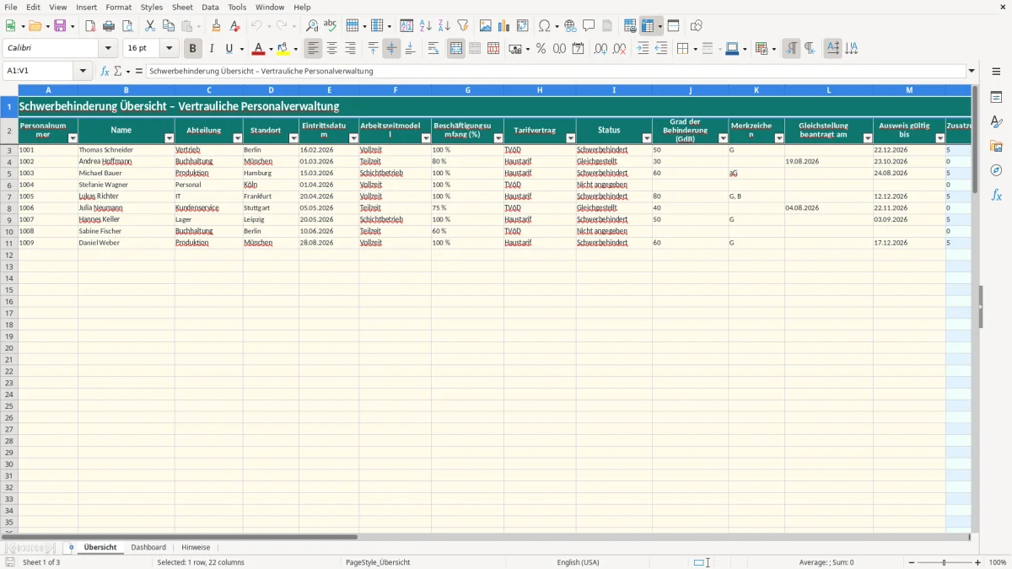Image resolution: width=1012 pixels, height=569 pixels.
Task: Open filter dropdown for Tarifvertrag column
Action: point(570,138)
